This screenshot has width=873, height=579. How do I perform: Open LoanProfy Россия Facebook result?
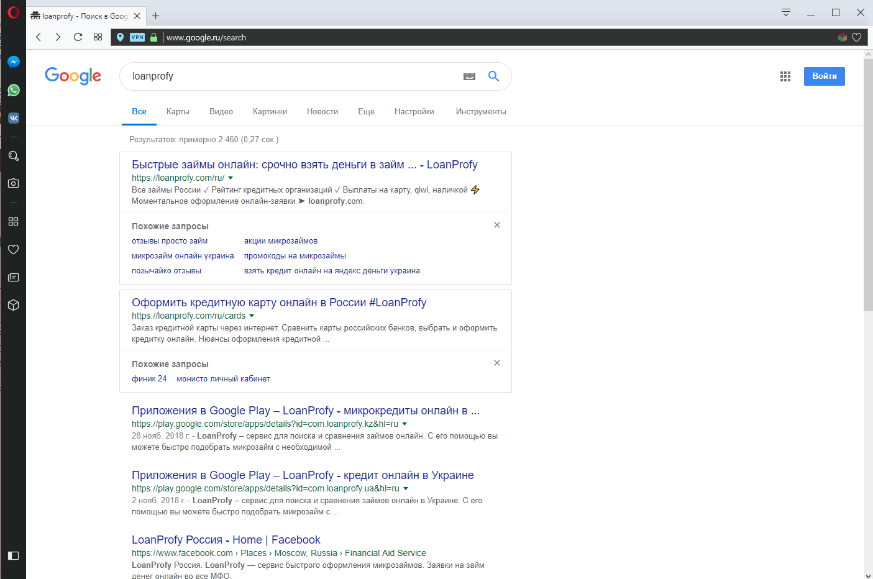coord(226,540)
